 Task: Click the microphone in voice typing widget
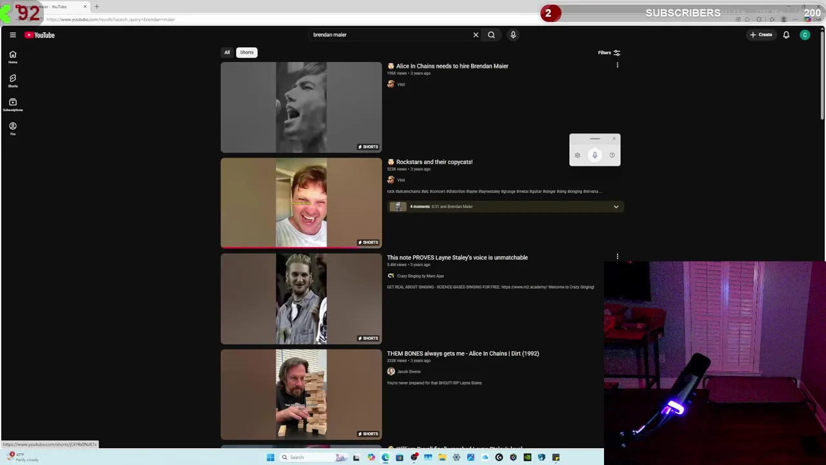(594, 155)
